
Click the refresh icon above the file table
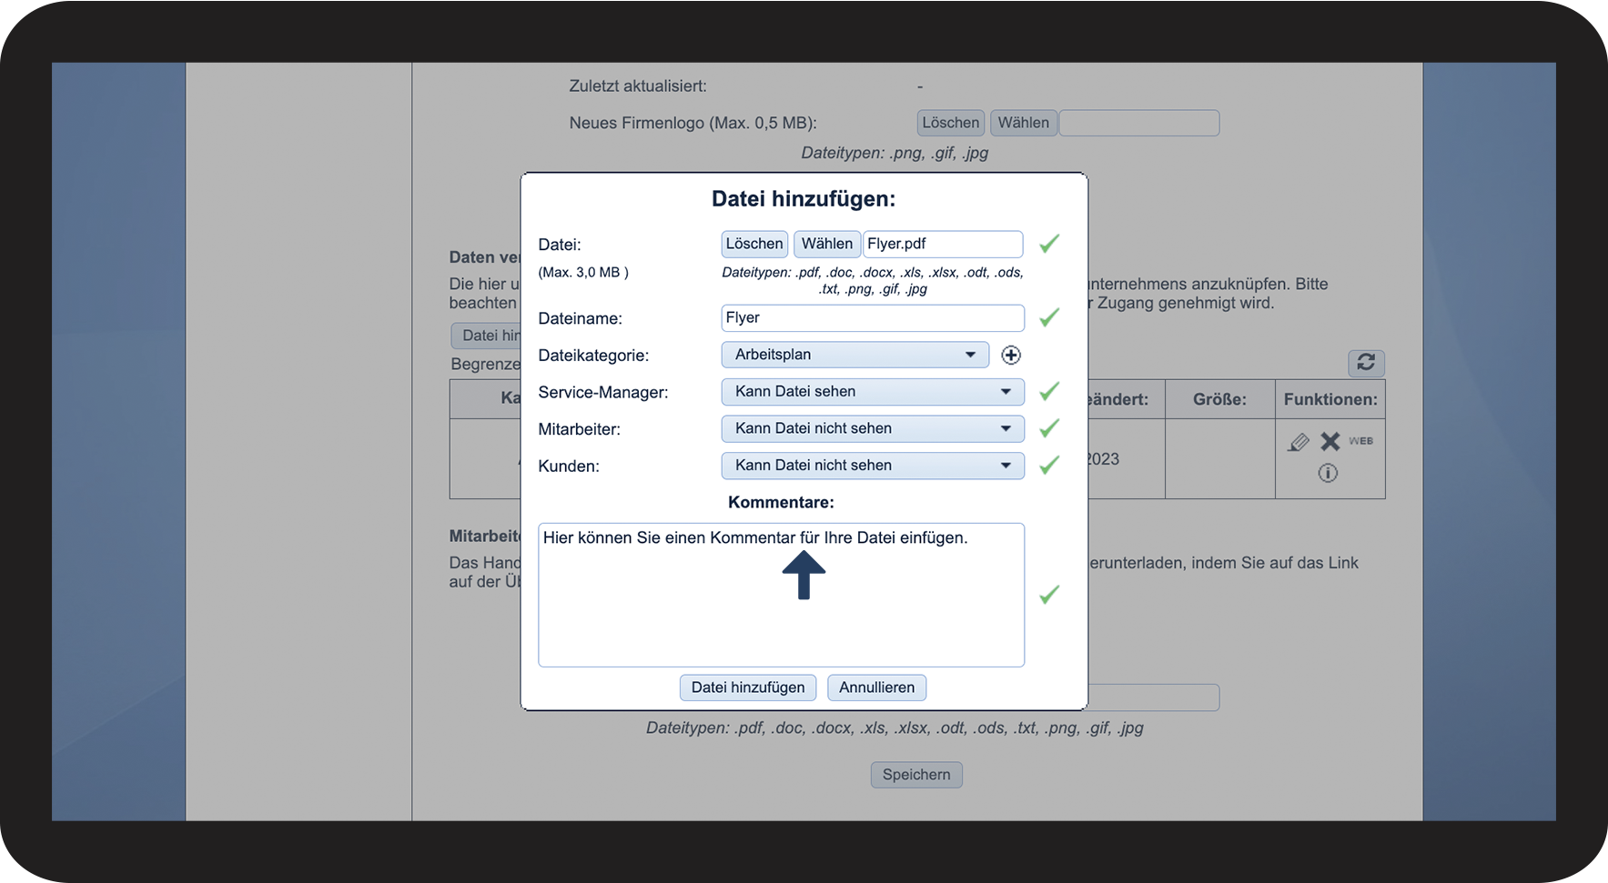coord(1365,363)
